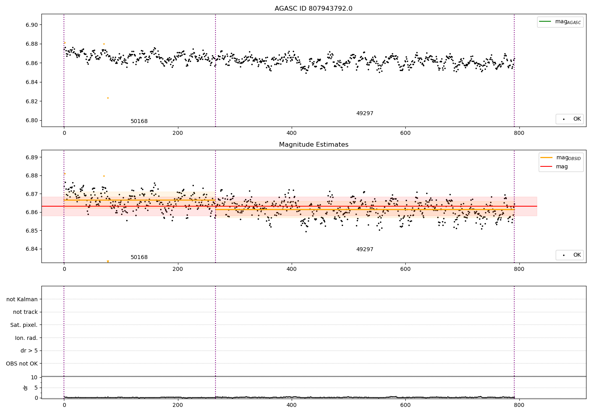Click the 10 tick label on the dr axis
This screenshot has width=592, height=414.
coord(34,377)
